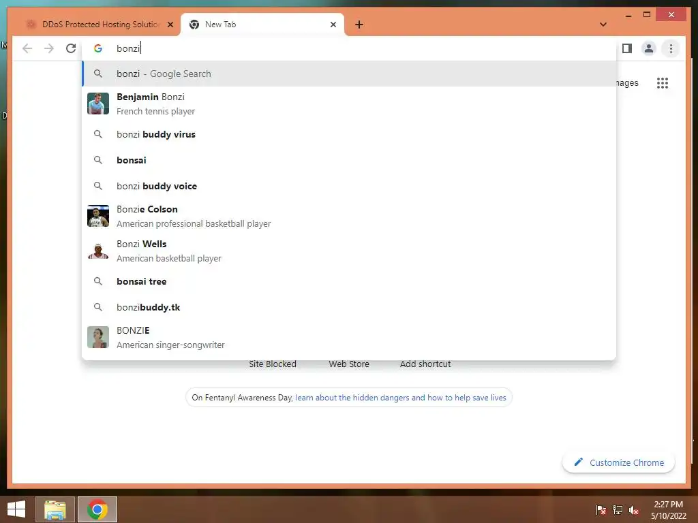The image size is (698, 523).
Task: Click search icon beside 'bonsai tree'
Action: pos(98,281)
